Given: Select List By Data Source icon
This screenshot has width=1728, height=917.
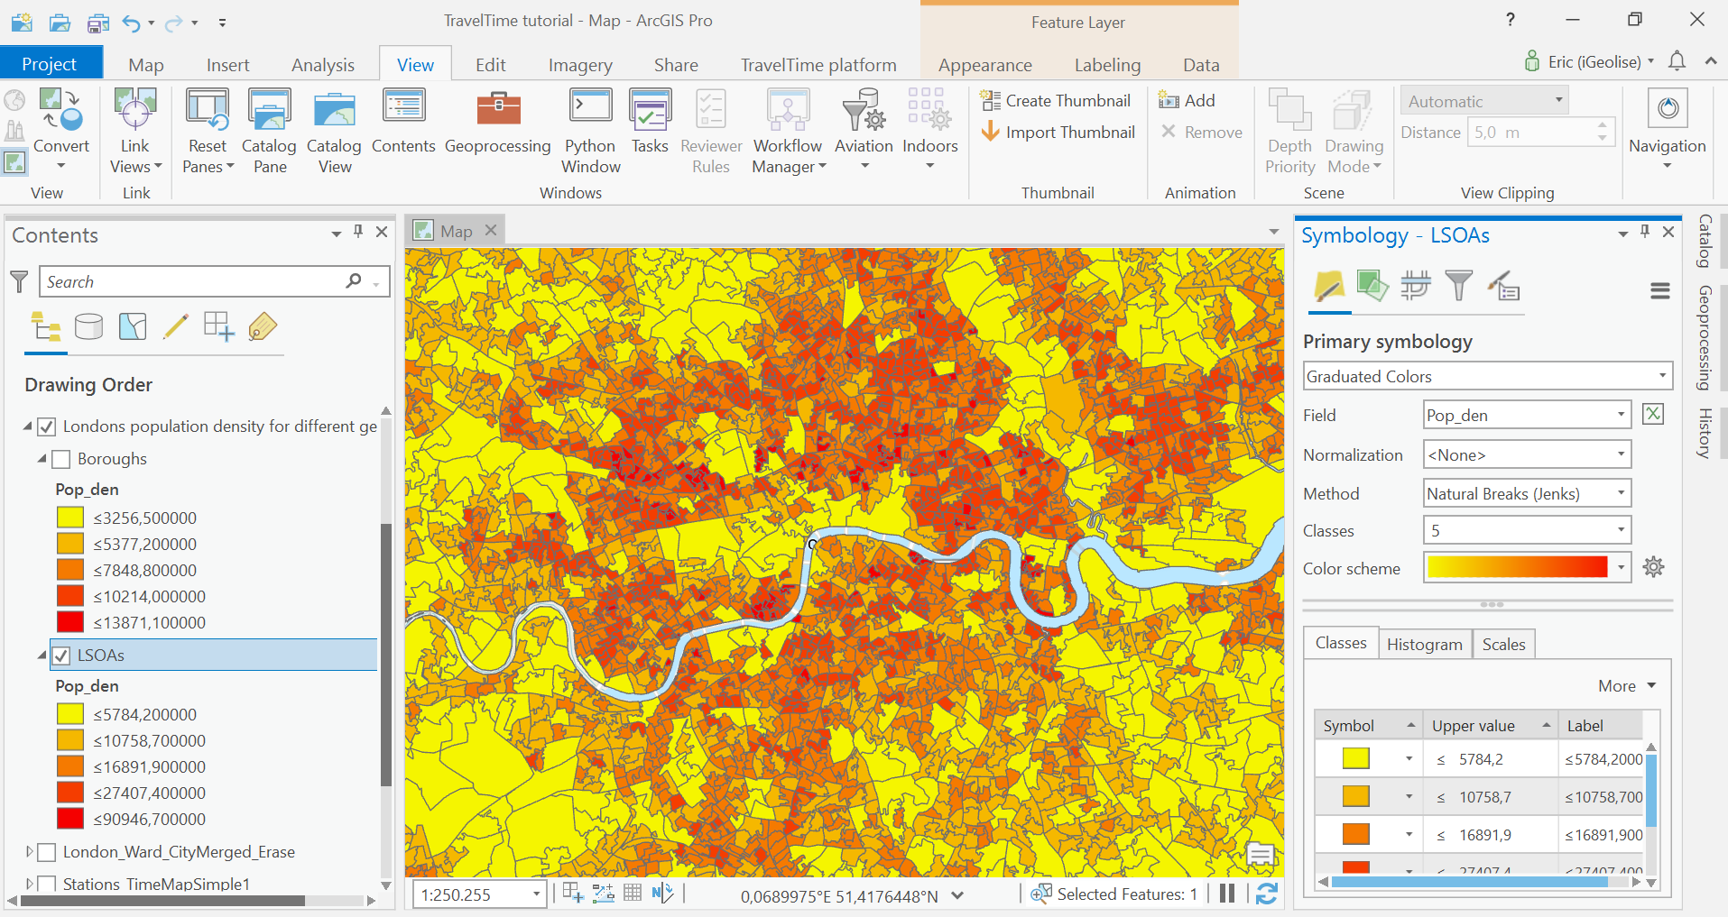Looking at the screenshot, I should pyautogui.click(x=88, y=326).
